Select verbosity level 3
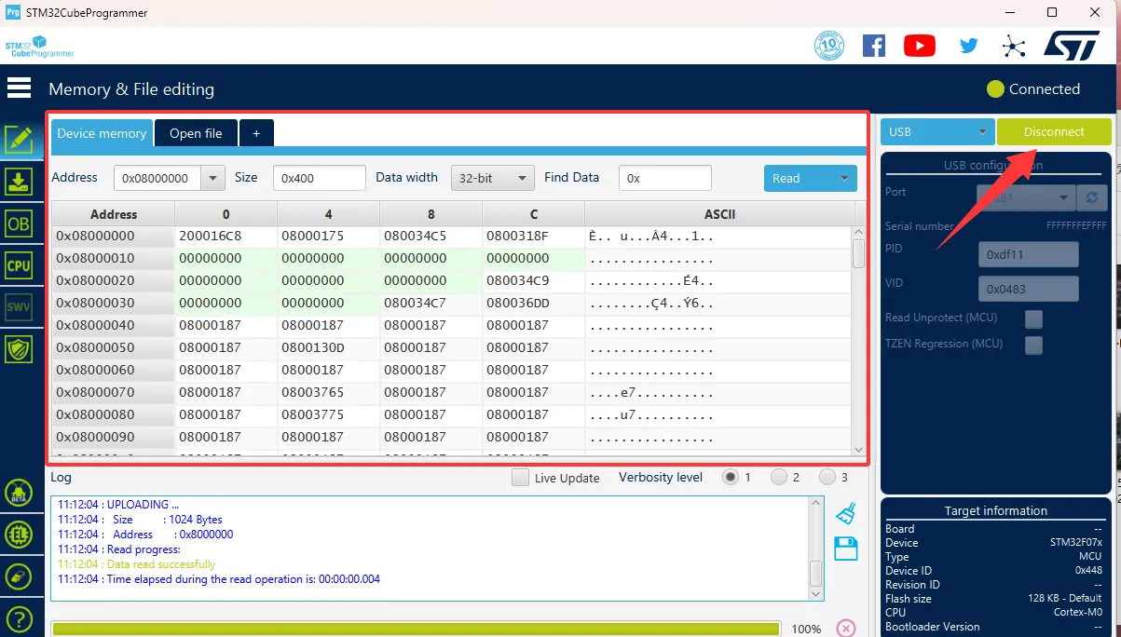1121x637 pixels. (827, 478)
